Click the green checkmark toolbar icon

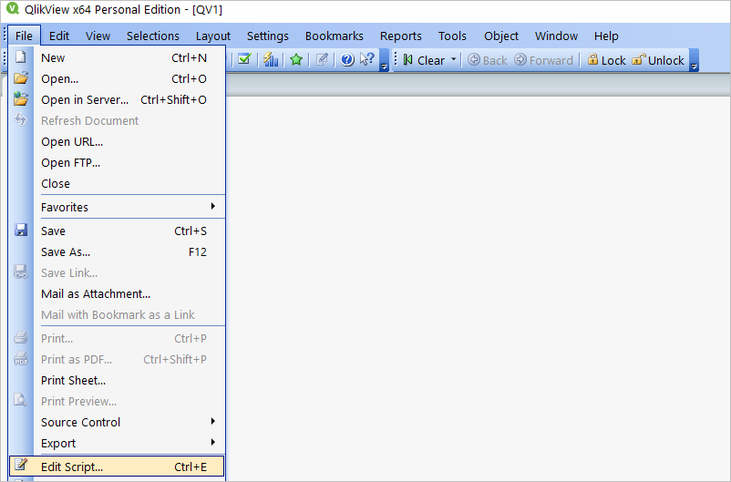coord(244,60)
